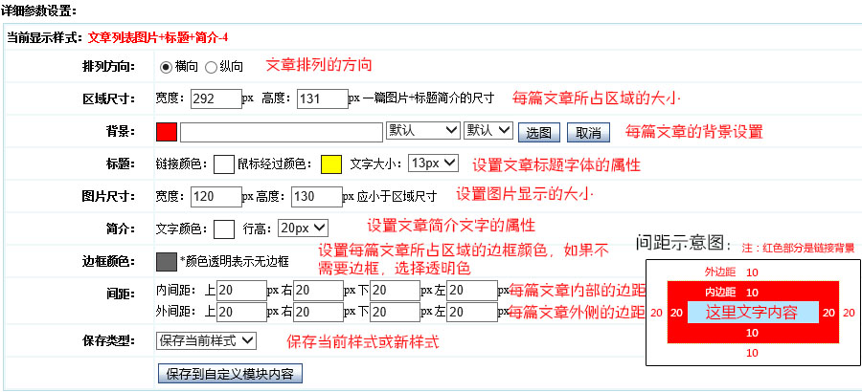Open the second 默认 background dropdown

tap(488, 131)
